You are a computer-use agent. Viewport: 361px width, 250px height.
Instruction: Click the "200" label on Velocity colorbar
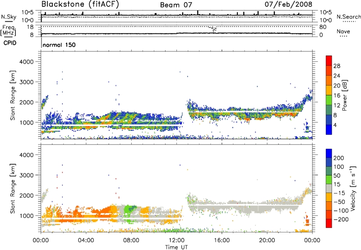tap(338, 158)
